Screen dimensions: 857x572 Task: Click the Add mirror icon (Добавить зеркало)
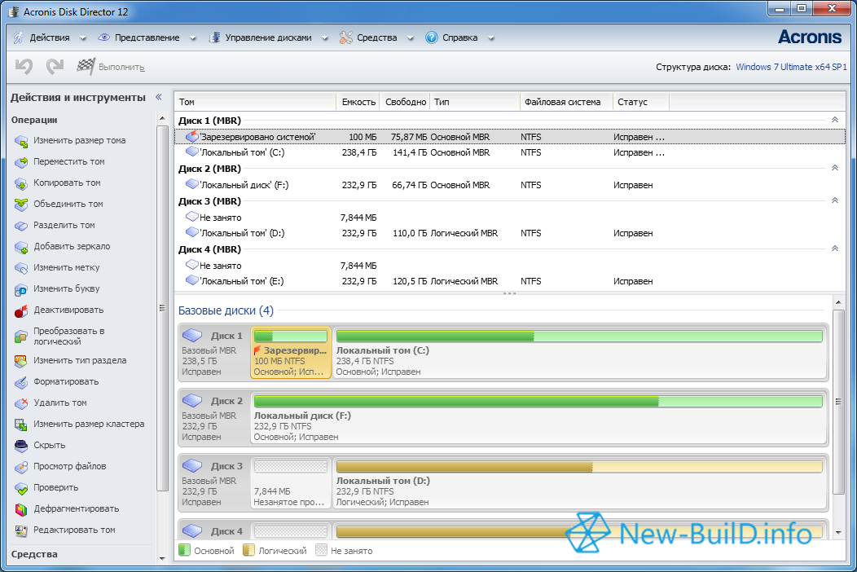click(x=21, y=247)
